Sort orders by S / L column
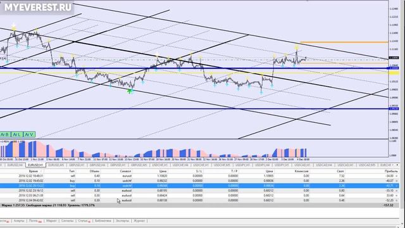This screenshot has height=228, width=405. pos(199,171)
